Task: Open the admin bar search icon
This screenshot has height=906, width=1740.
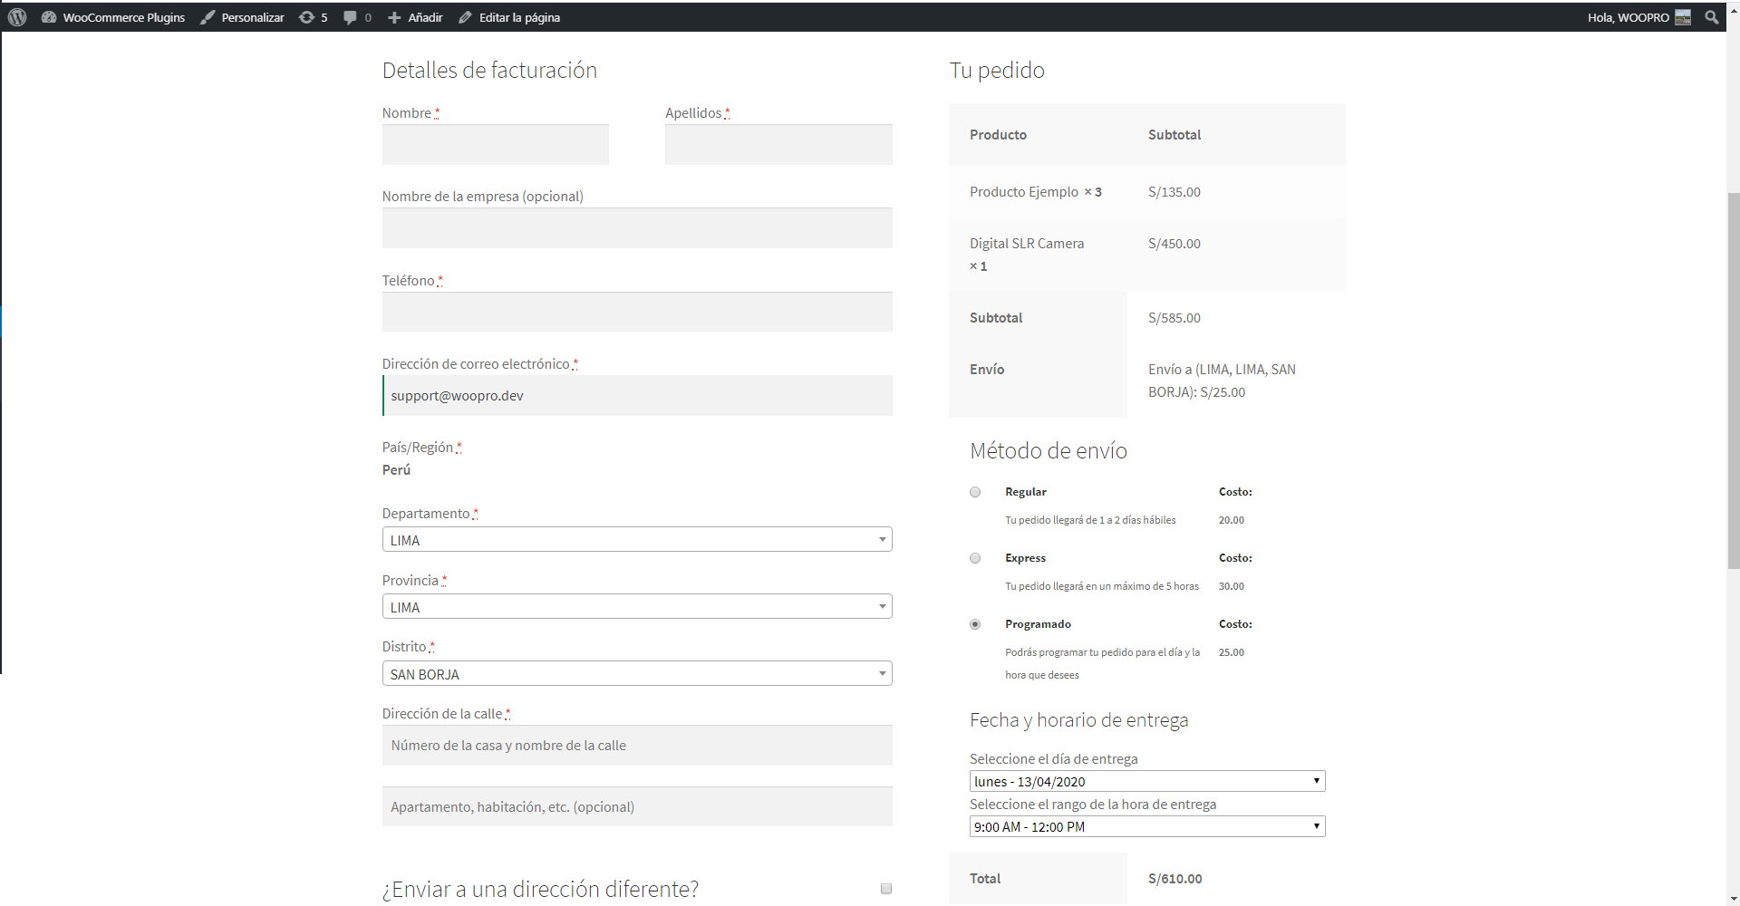Action: pyautogui.click(x=1711, y=17)
